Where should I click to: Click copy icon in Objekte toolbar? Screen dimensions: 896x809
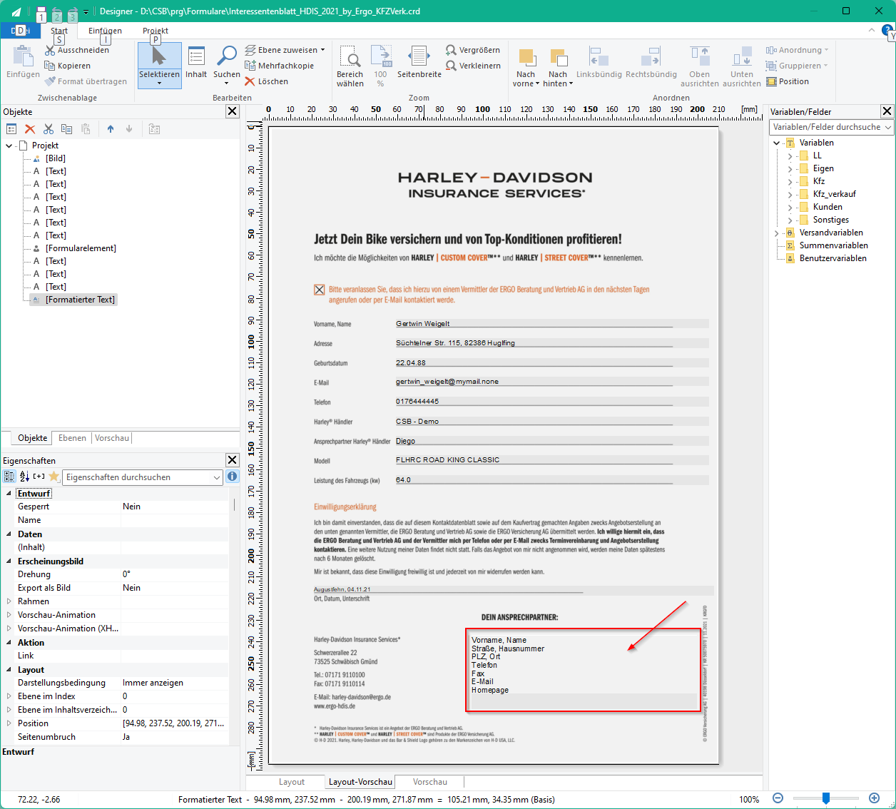tap(66, 129)
